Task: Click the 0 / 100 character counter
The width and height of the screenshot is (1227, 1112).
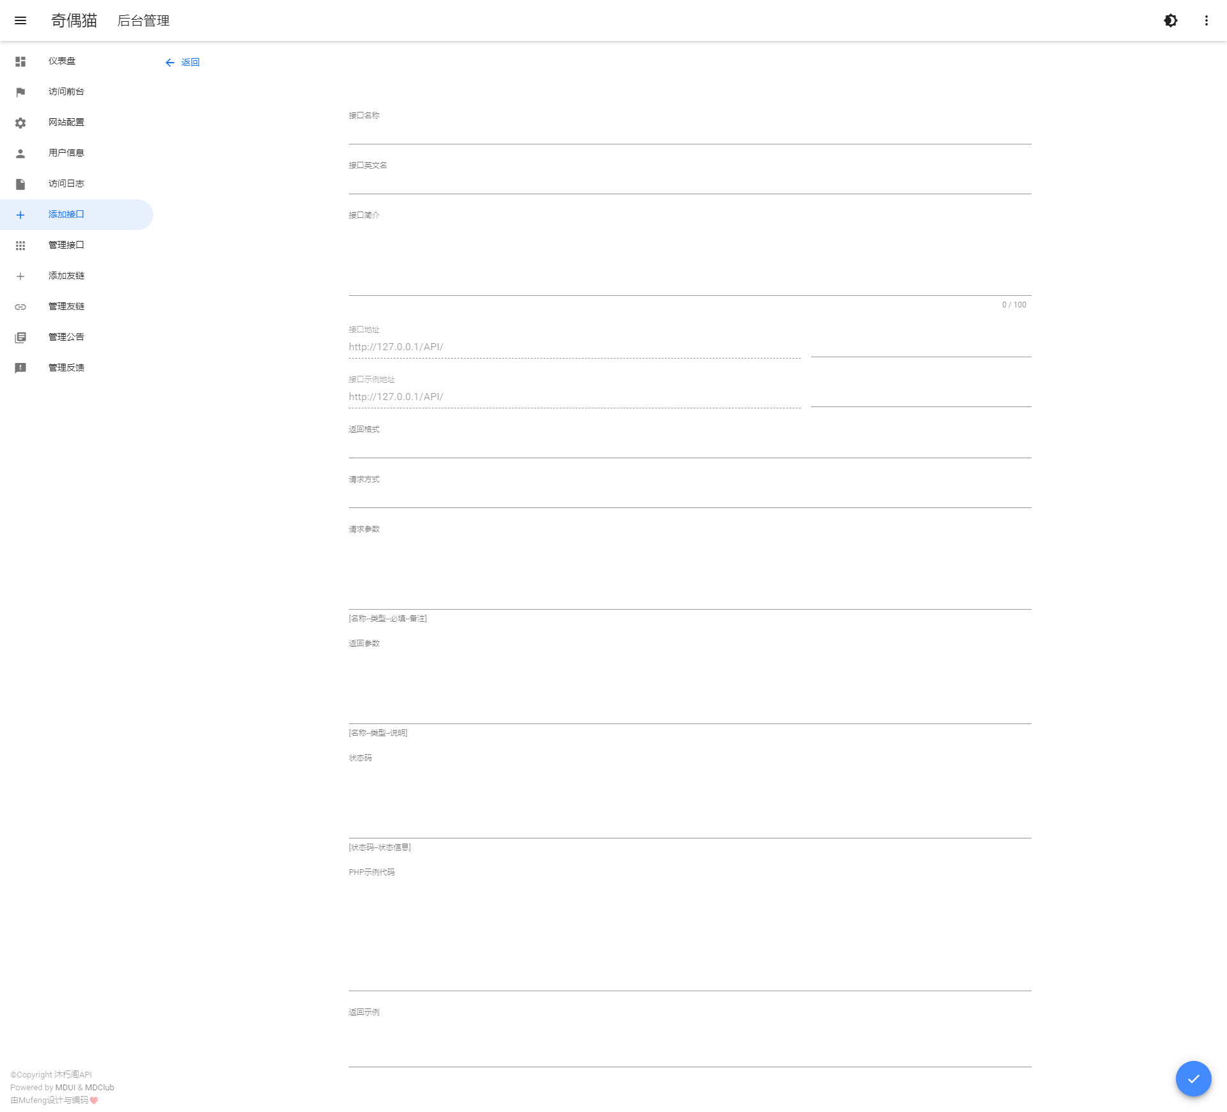Action: (x=1014, y=305)
